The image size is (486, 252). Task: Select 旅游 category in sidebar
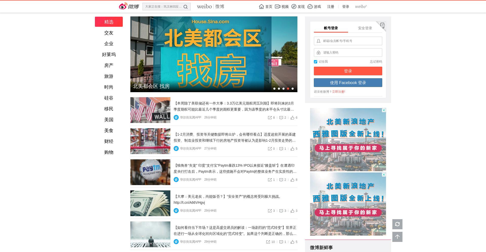coord(109,76)
